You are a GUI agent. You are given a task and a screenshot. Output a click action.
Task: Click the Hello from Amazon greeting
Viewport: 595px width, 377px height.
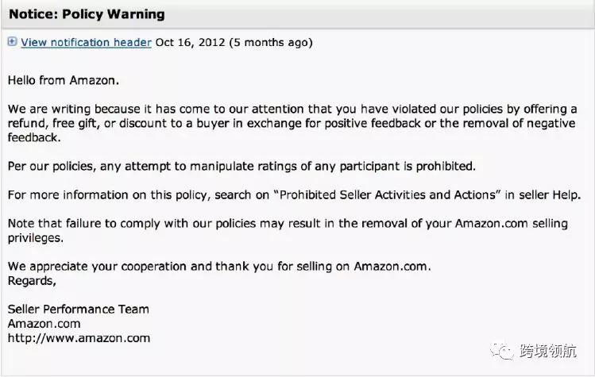tap(64, 79)
